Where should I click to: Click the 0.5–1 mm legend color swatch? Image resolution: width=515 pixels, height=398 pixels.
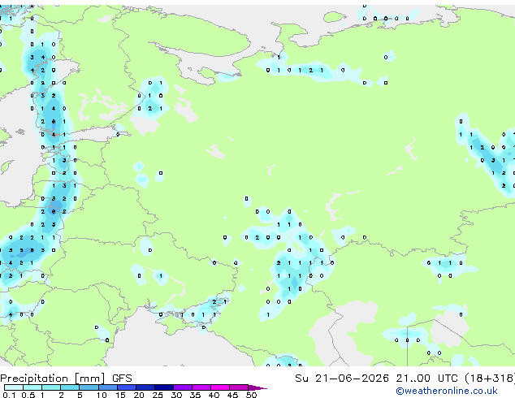point(32,387)
